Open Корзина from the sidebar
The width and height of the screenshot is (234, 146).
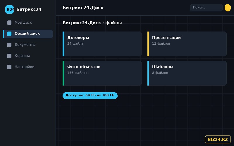pos(28,56)
